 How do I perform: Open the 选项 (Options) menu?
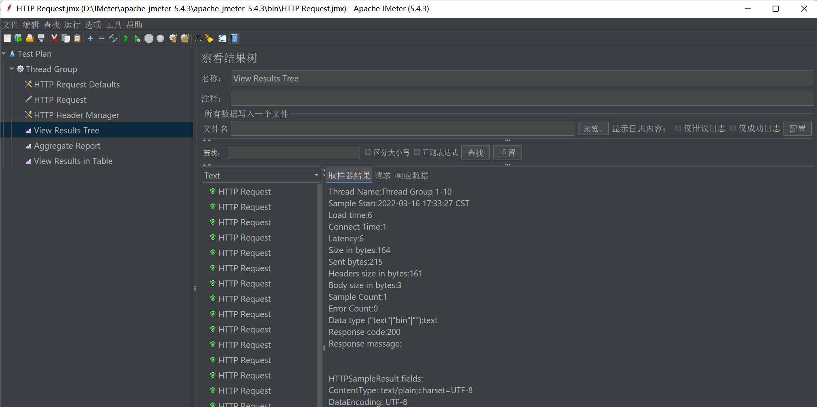tap(93, 25)
